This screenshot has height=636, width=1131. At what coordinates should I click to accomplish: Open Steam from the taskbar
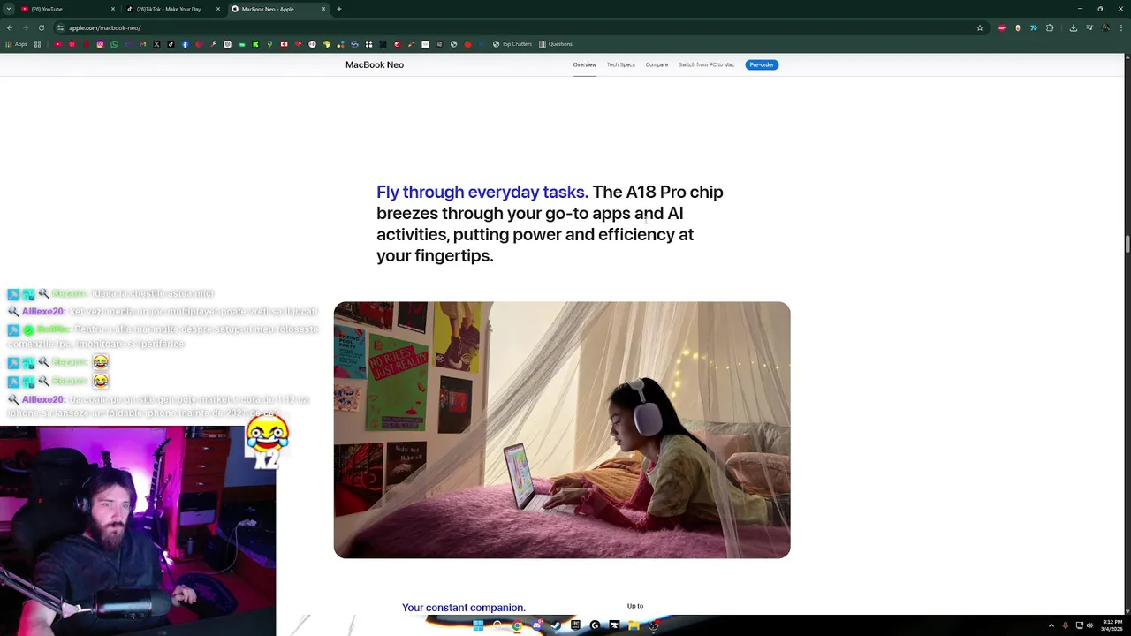tap(556, 625)
